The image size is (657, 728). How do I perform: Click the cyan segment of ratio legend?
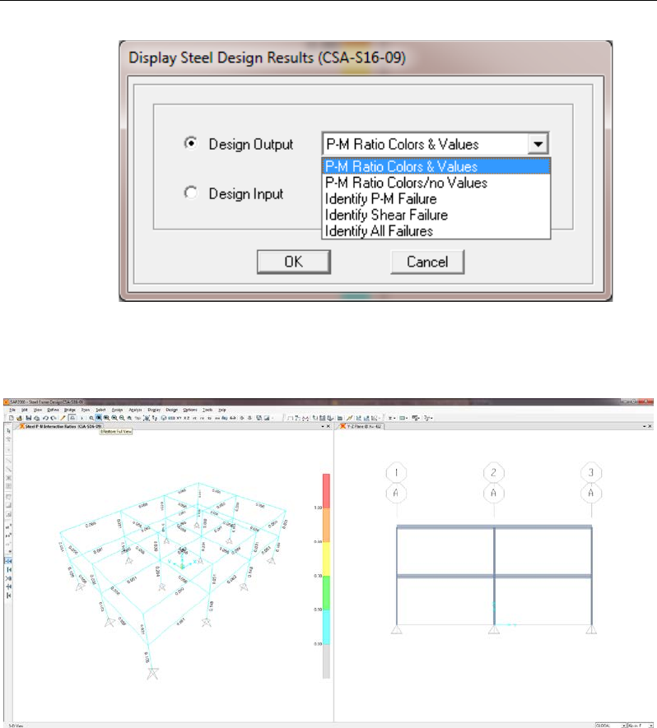pos(326,627)
